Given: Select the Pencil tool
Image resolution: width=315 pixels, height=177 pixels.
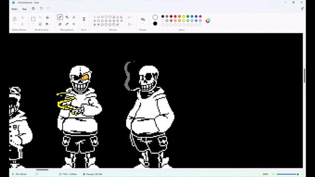Looking at the screenshot, I should (x=60, y=17).
